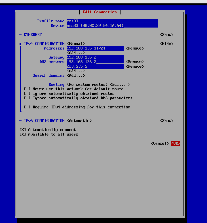Open the IPv4 Manual method dropdown
The image size is (207, 223).
(76, 44)
